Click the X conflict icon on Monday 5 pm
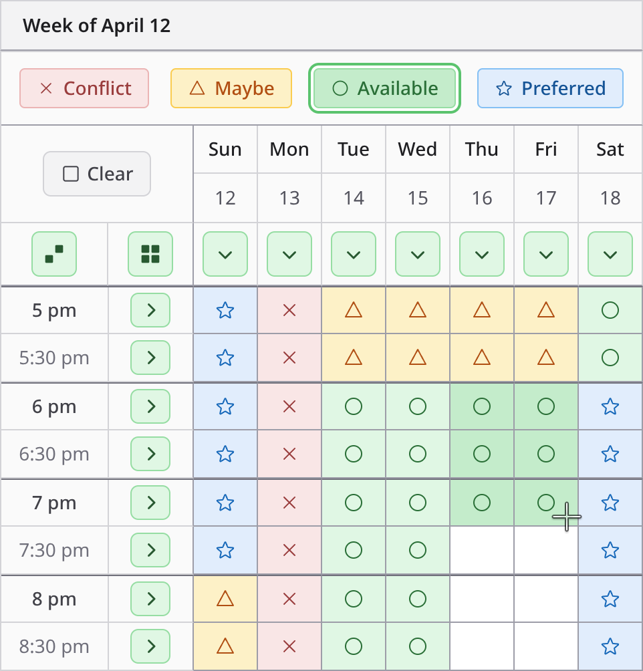643x671 pixels. (289, 310)
